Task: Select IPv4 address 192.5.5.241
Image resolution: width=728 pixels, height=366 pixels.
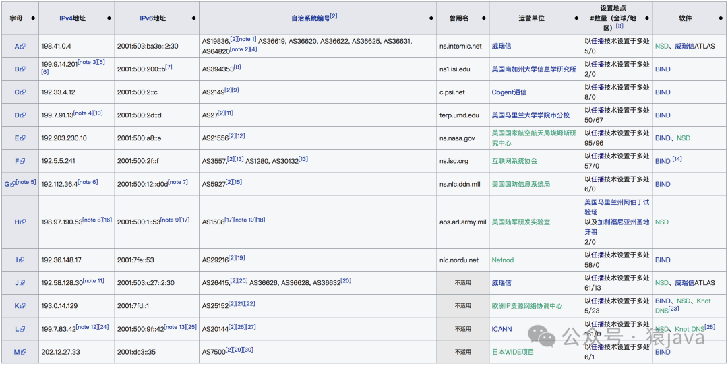Action: [x=58, y=161]
